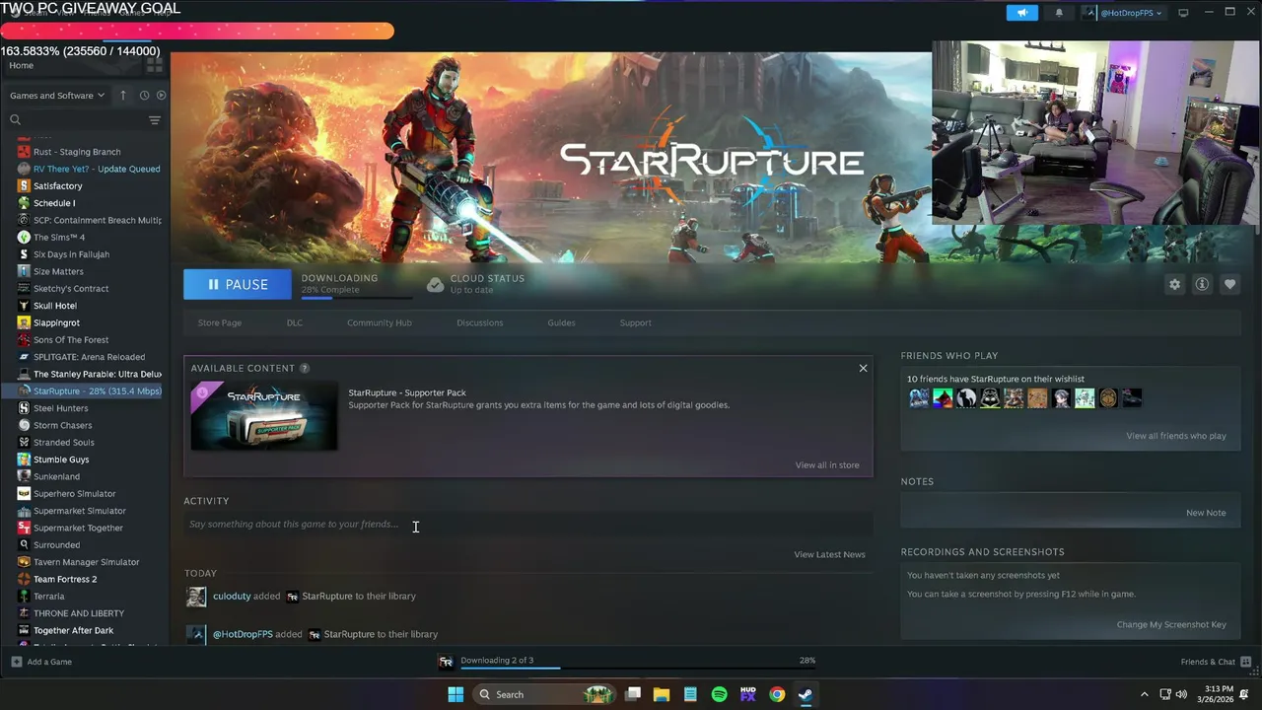Toggle the ready-to-play filter icon

(161, 96)
